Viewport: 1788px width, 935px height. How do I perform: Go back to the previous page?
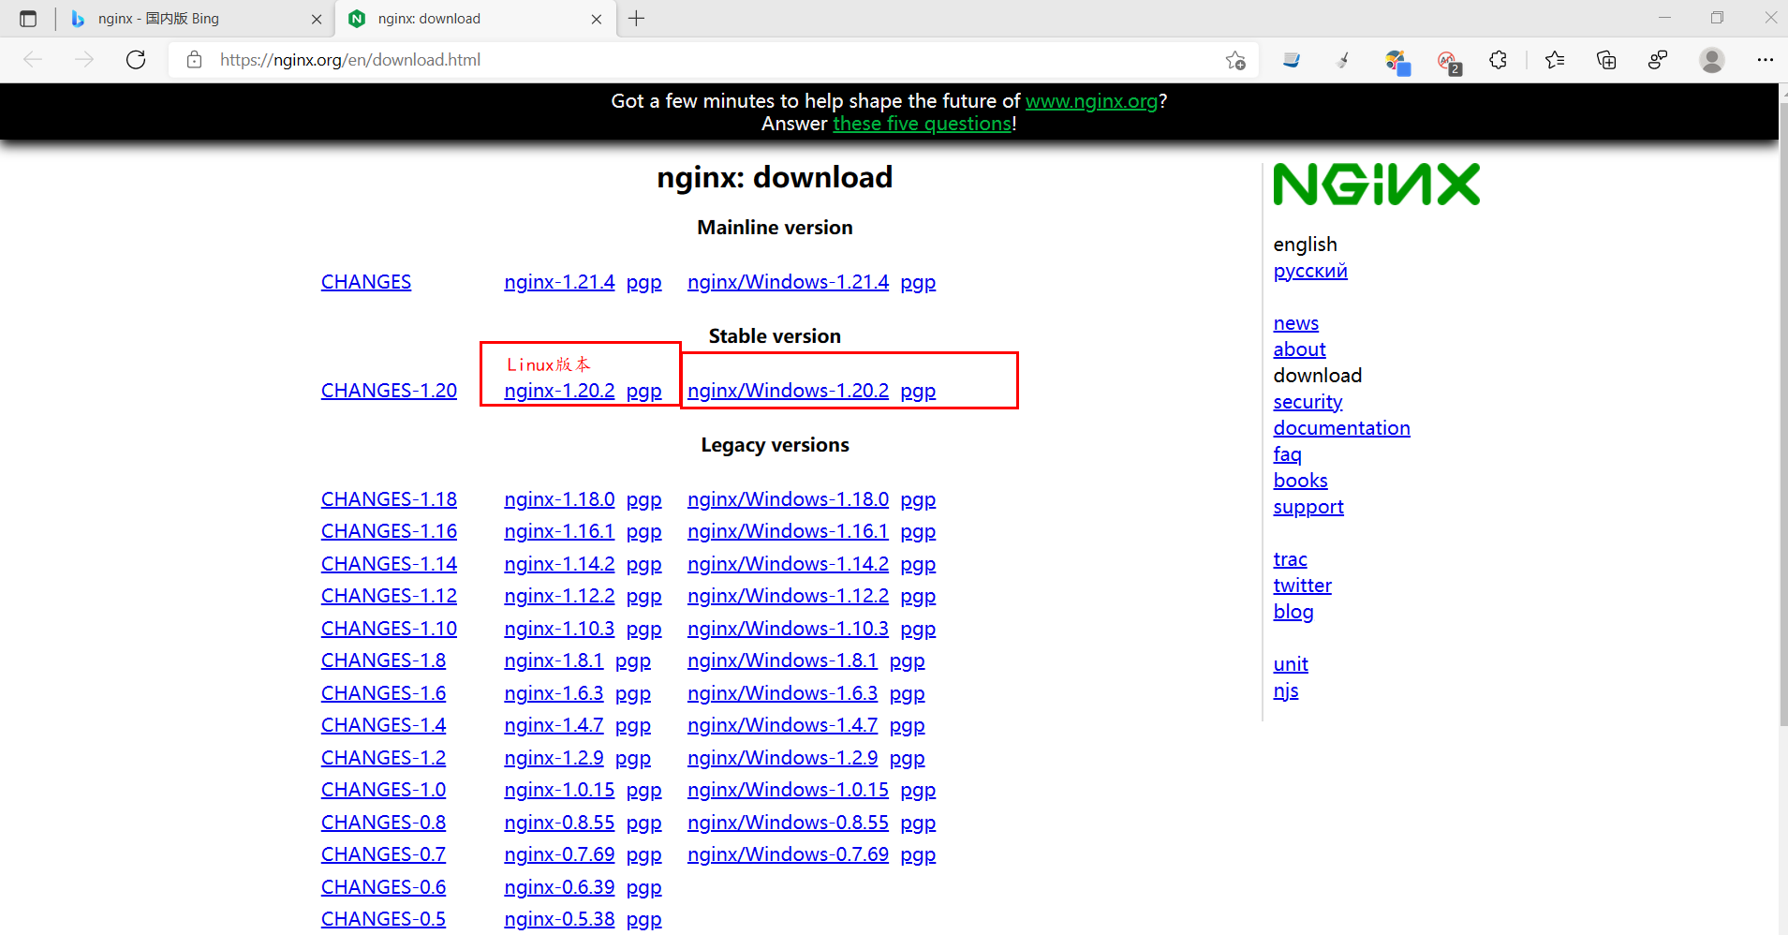tap(33, 60)
